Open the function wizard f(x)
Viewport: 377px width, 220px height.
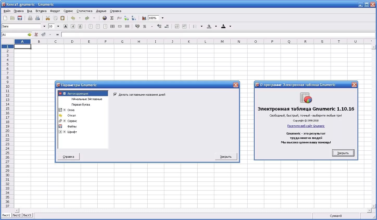pyautogui.click(x=119, y=18)
